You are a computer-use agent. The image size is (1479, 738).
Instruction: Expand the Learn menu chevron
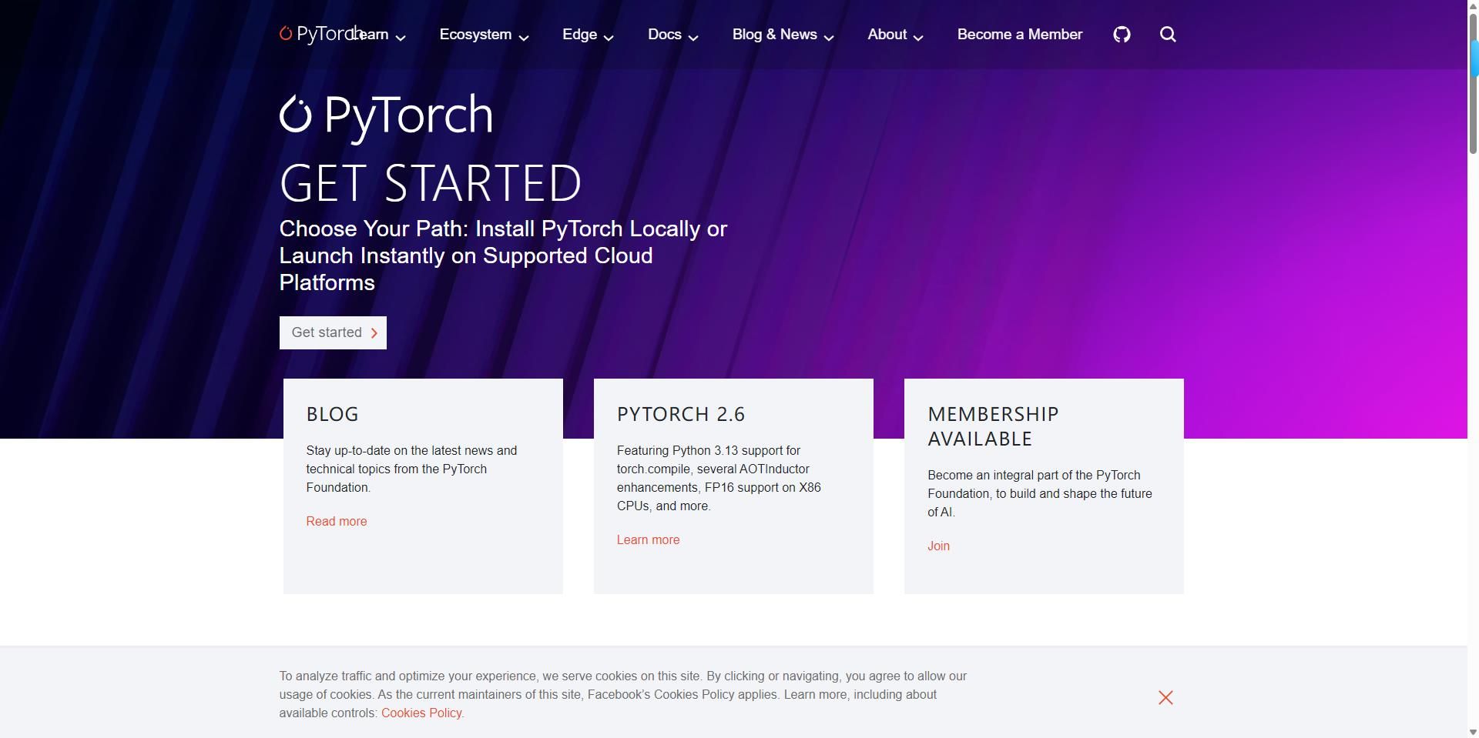pos(401,37)
